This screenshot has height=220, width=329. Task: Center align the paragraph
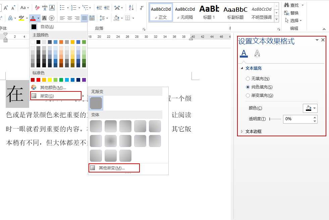point(70,18)
